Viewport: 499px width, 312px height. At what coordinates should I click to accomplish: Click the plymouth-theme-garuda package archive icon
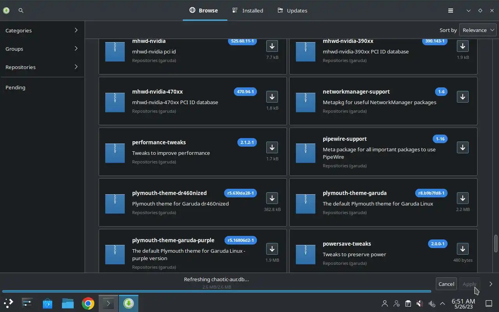(306, 204)
